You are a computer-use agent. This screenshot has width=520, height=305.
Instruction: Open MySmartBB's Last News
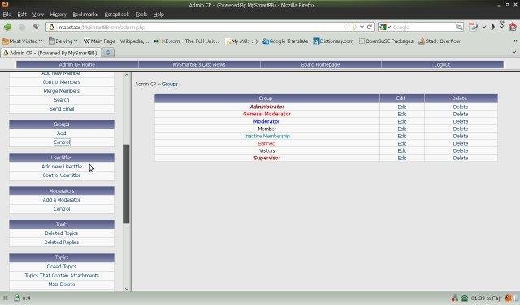[x=199, y=64]
